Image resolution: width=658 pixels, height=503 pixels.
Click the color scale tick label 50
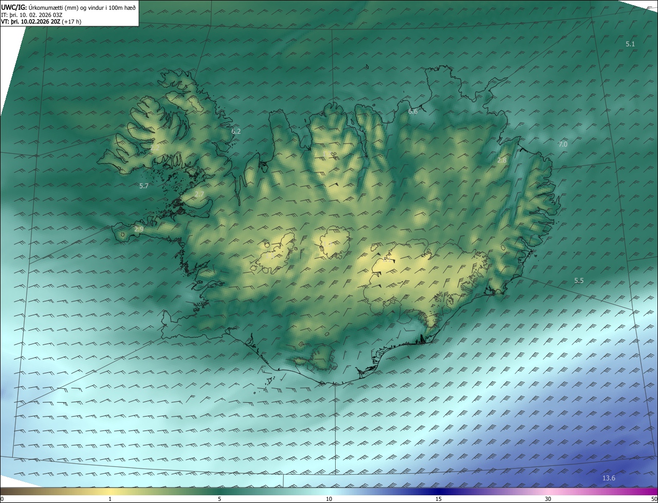coord(654,499)
